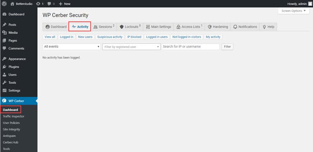Image resolution: width=313 pixels, height=152 pixels.
Task: Click the New users filter link
Action: [85, 37]
